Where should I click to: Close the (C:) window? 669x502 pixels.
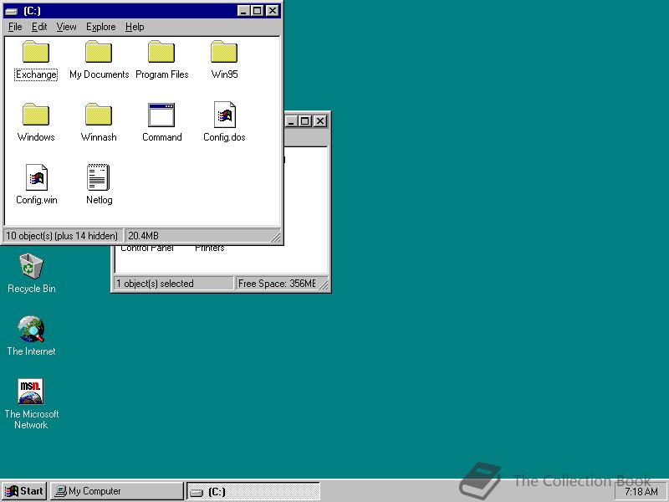pos(273,11)
